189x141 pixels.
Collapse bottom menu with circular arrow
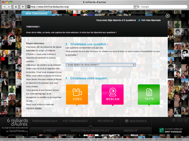pyautogui.click(x=90, y=127)
